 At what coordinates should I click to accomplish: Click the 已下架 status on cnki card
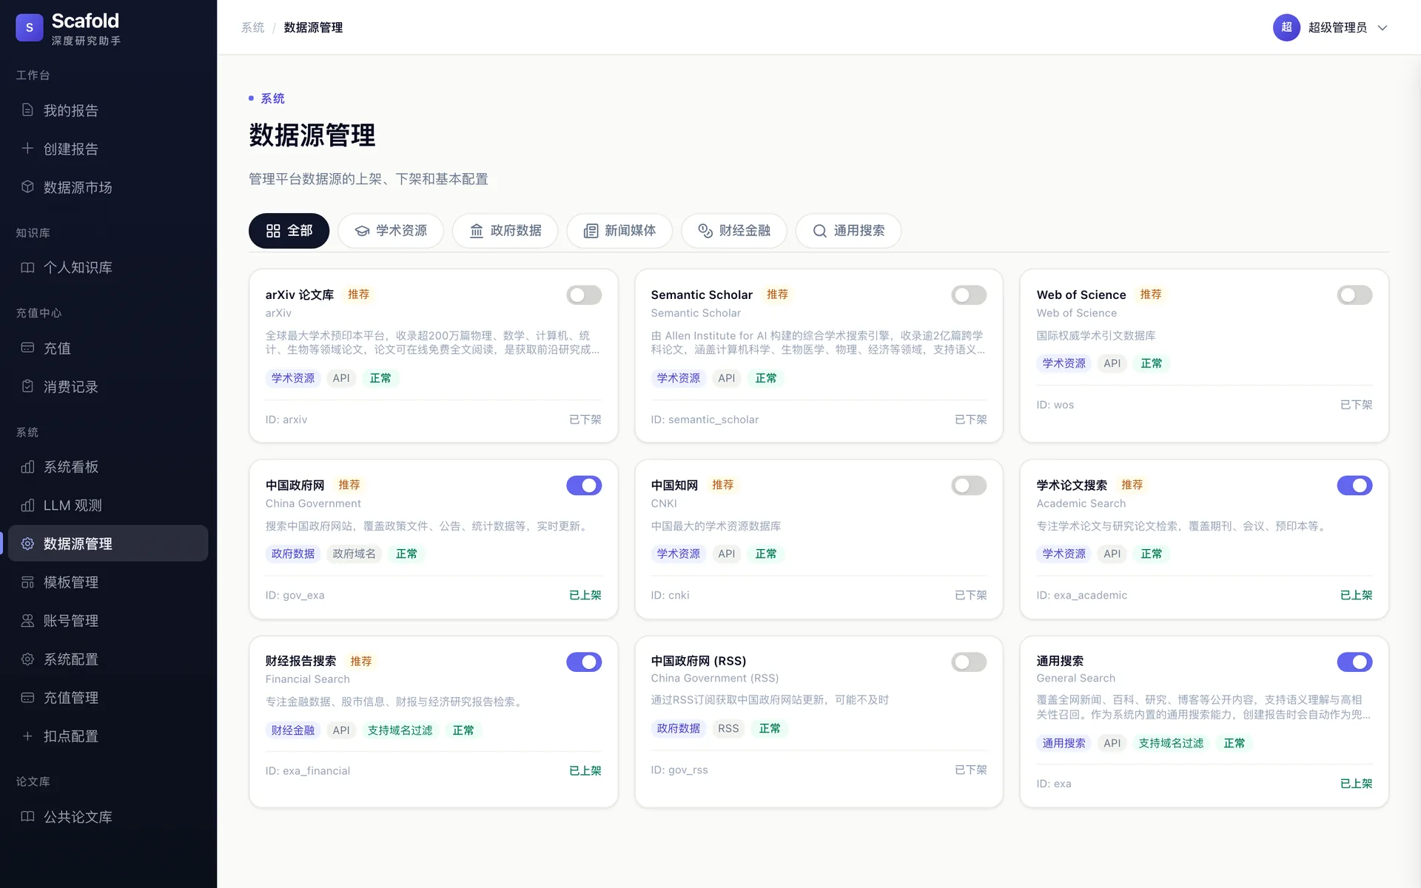(971, 595)
